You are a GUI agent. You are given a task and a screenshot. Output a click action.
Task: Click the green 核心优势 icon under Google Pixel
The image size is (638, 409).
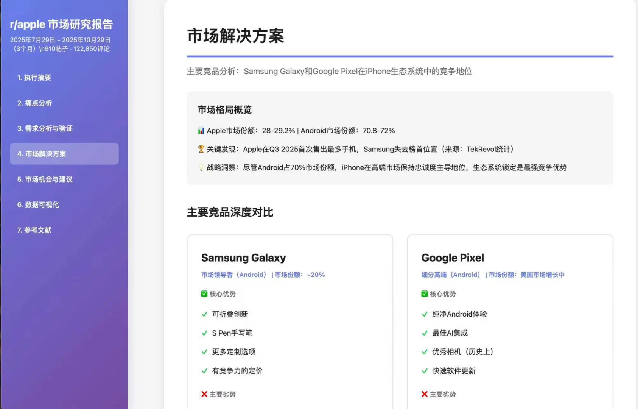(424, 293)
